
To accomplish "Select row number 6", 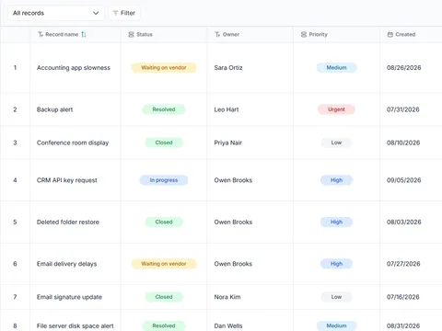I will [15, 264].
